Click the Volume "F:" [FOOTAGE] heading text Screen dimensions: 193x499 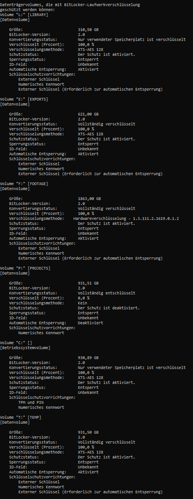[24, 184]
